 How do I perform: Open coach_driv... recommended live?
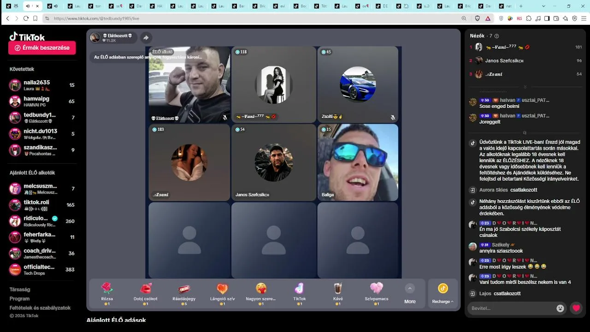point(42,253)
